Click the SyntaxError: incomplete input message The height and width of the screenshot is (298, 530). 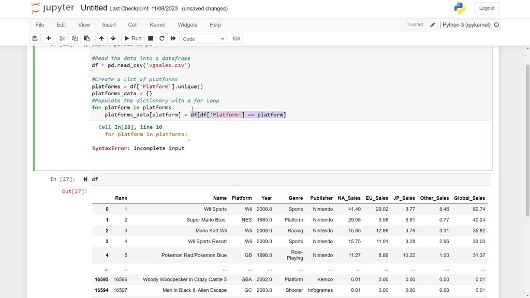pyautogui.click(x=138, y=148)
